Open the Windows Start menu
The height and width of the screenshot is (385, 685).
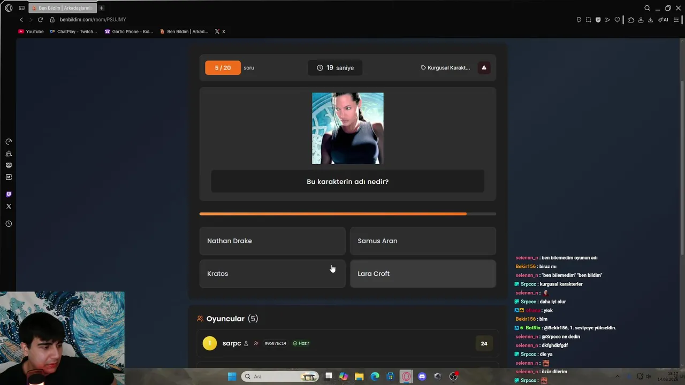point(232,376)
